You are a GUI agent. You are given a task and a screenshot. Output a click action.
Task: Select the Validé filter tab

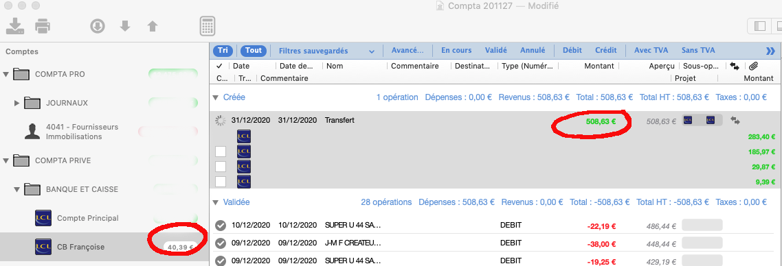495,50
